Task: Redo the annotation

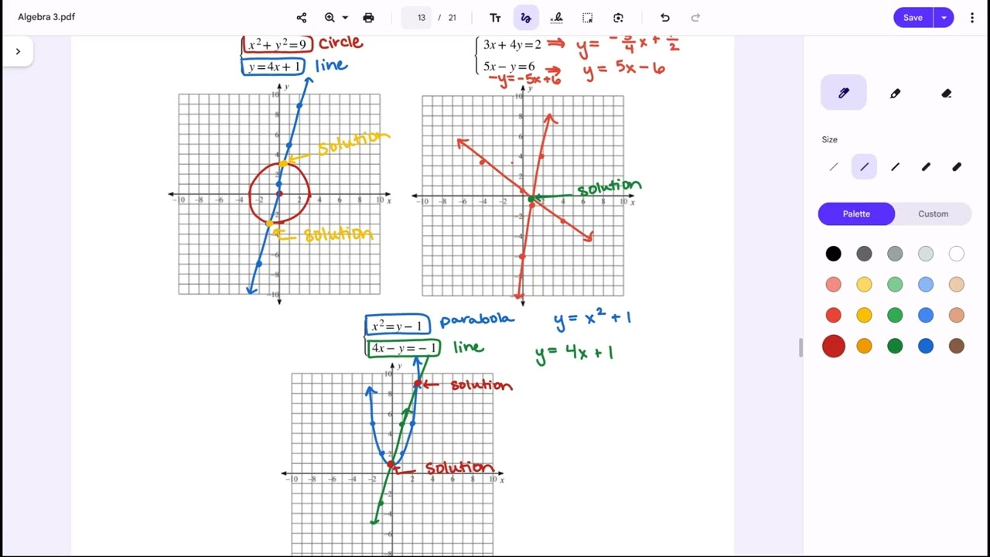Action: tap(695, 17)
